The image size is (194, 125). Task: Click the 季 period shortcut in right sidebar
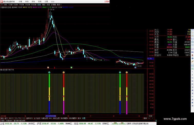tap(192, 103)
